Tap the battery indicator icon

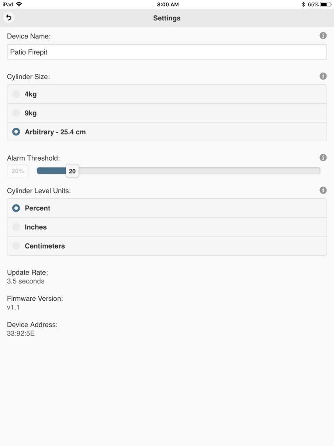(325, 5)
